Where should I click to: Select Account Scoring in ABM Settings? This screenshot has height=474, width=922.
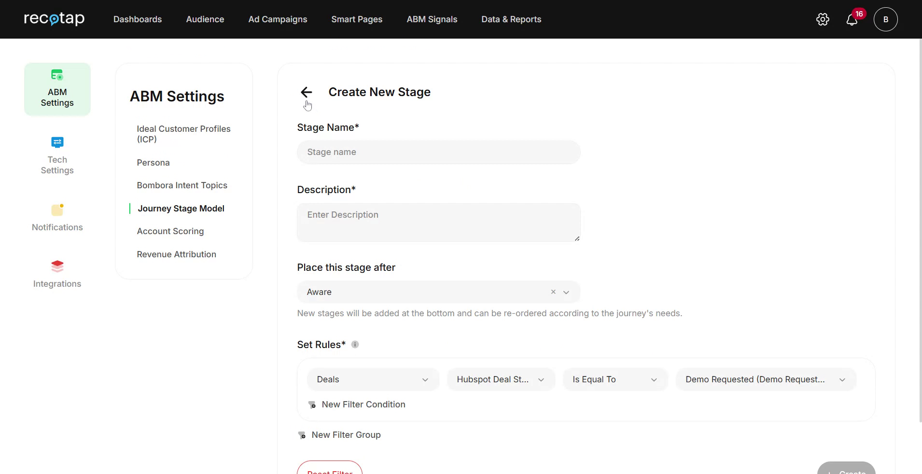coord(170,231)
